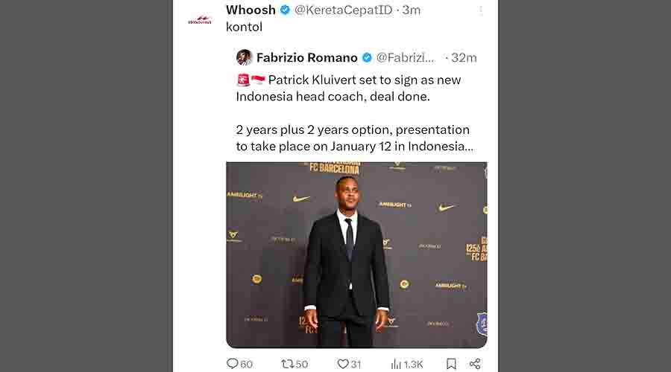Open the @KeretaCepatID handle link

click(x=341, y=10)
